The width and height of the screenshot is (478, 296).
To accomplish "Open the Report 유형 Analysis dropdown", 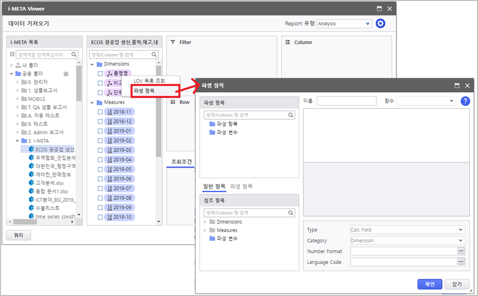I will click(344, 24).
